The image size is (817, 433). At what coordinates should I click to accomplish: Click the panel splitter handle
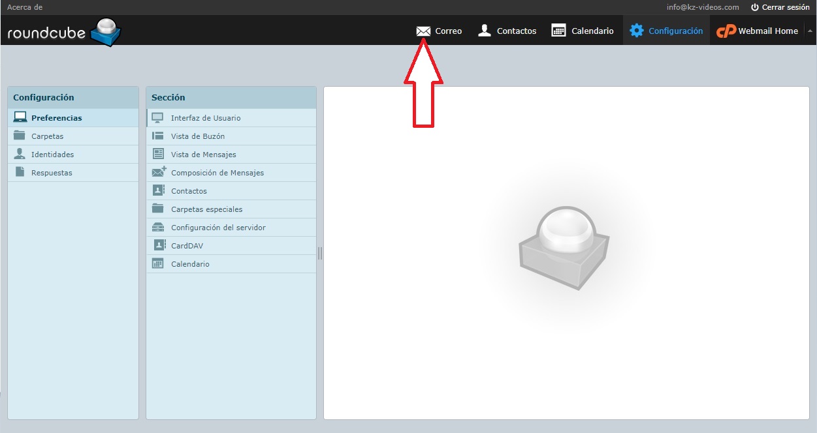pyautogui.click(x=320, y=253)
